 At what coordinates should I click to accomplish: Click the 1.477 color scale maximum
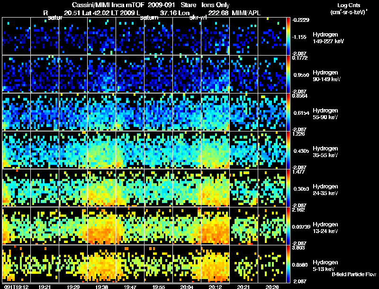298,172
